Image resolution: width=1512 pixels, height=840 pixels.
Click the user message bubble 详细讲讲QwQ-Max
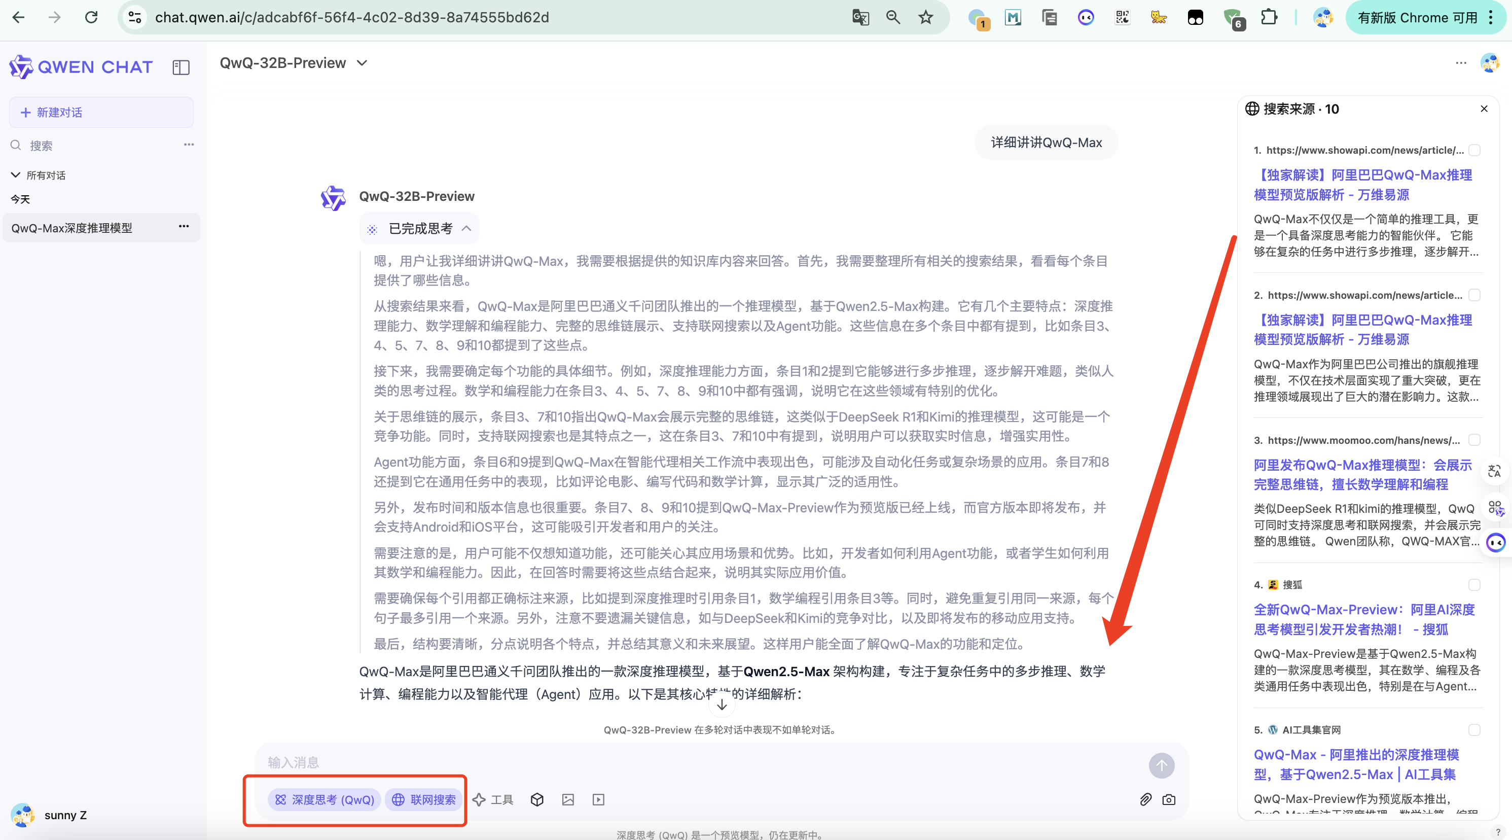[x=1046, y=142]
